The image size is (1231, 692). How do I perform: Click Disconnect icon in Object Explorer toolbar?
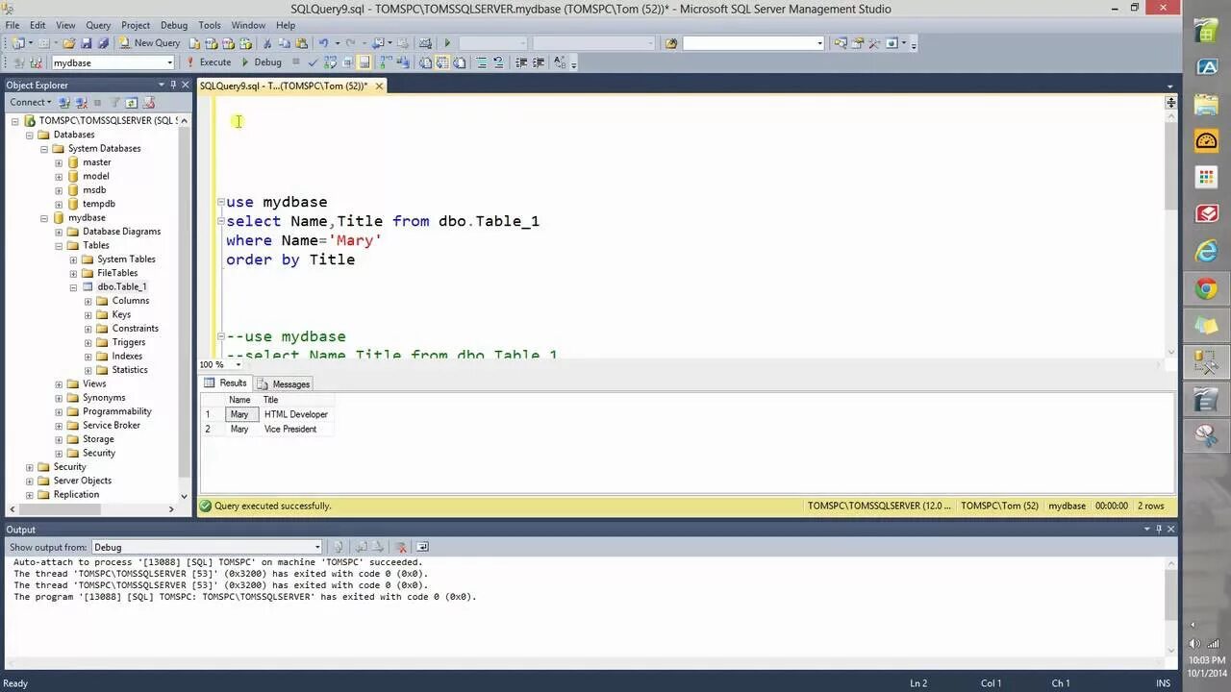tap(81, 102)
